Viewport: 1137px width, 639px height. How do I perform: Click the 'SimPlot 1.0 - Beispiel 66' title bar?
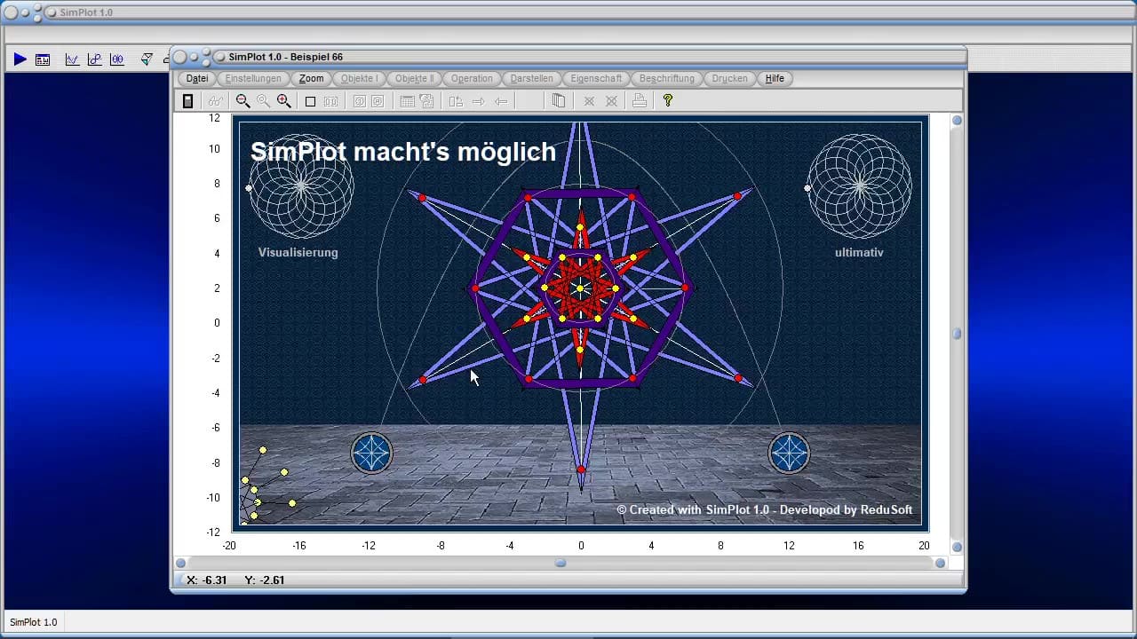pyautogui.click(x=568, y=57)
